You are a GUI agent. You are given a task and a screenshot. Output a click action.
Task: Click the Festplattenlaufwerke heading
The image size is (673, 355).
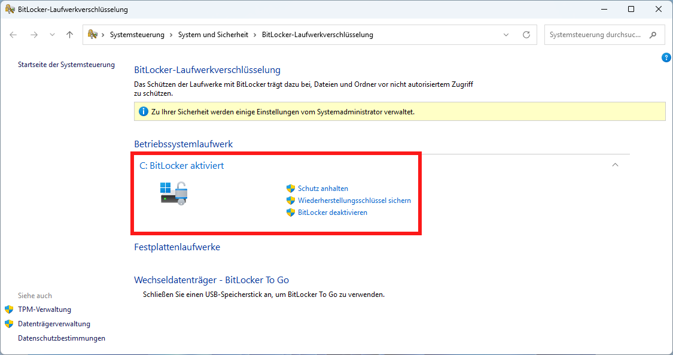(177, 247)
